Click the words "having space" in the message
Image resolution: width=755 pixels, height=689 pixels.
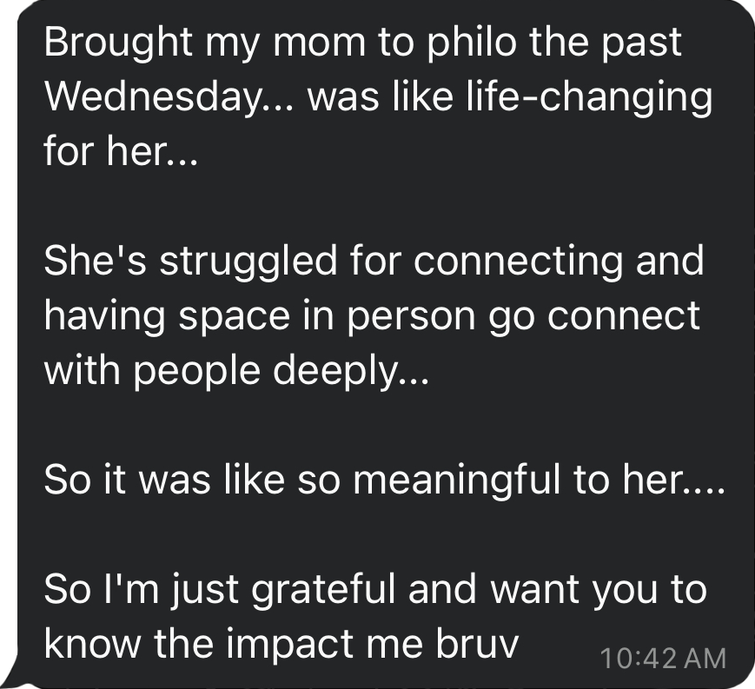[x=155, y=315]
